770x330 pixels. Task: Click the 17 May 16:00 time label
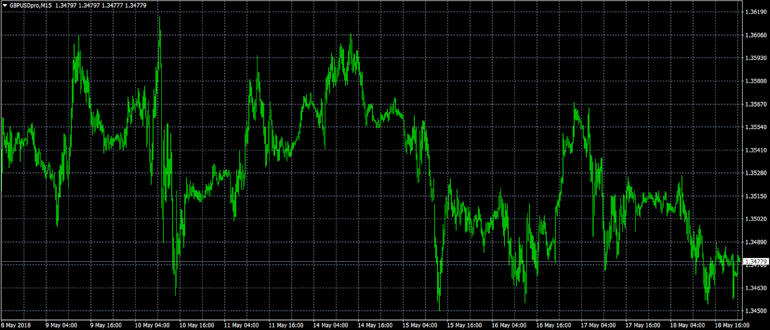click(x=642, y=325)
